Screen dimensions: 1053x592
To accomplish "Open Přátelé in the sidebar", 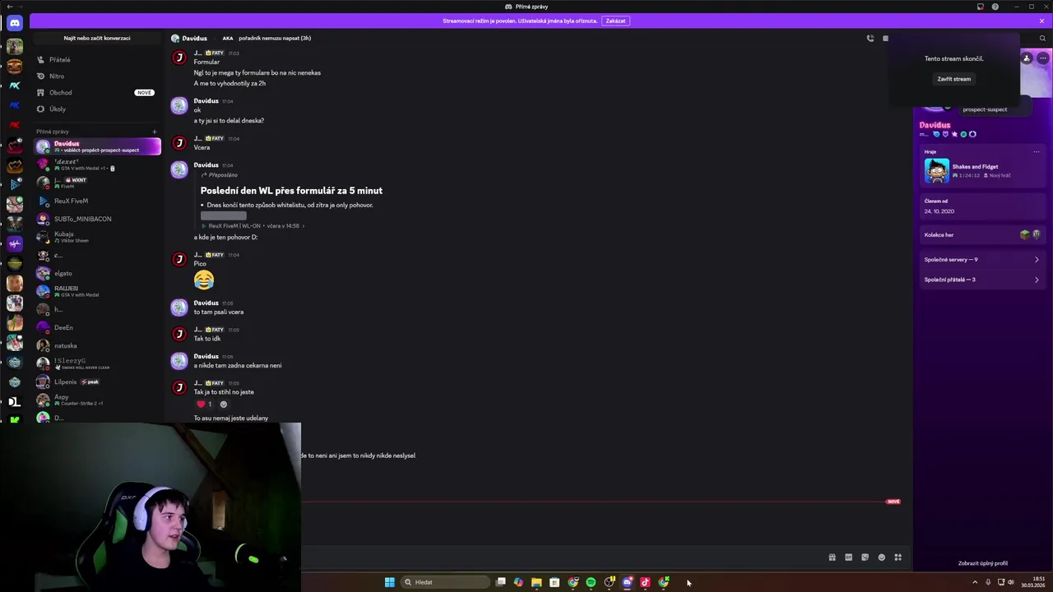I will tap(97, 60).
